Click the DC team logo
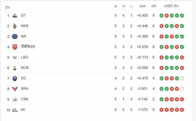The image size is (196, 121). click(15, 78)
